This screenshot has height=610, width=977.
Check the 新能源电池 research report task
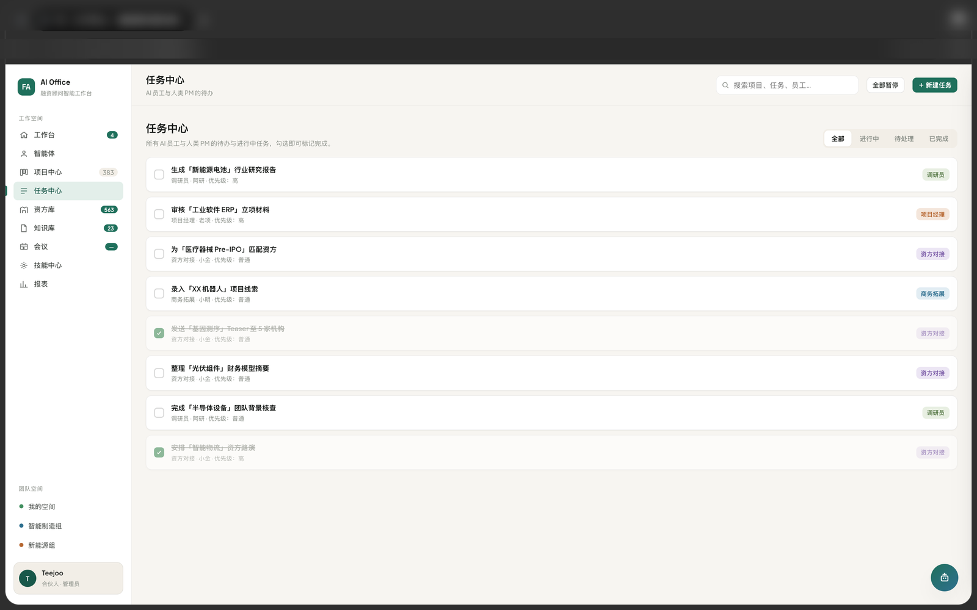click(159, 174)
